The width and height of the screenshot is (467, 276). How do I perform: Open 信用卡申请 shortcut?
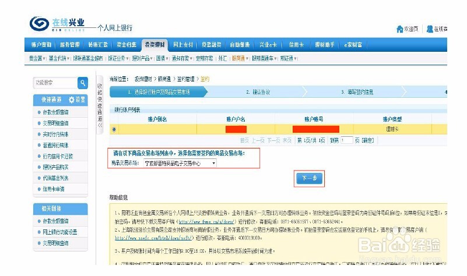53,189
